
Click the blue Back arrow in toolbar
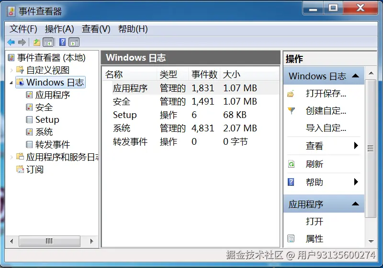click(x=11, y=43)
